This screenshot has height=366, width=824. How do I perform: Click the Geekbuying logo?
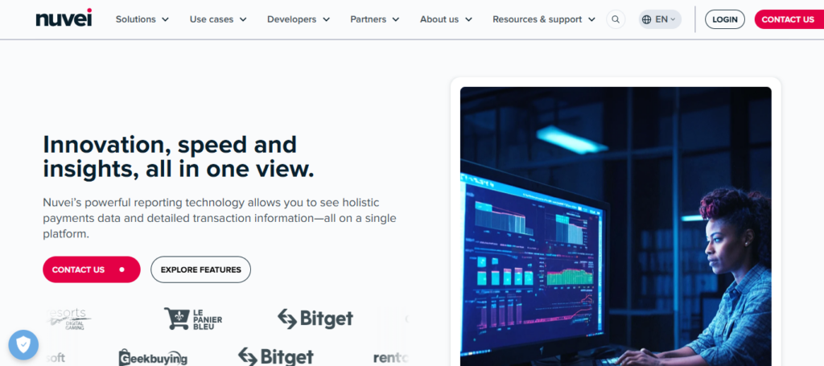(153, 358)
